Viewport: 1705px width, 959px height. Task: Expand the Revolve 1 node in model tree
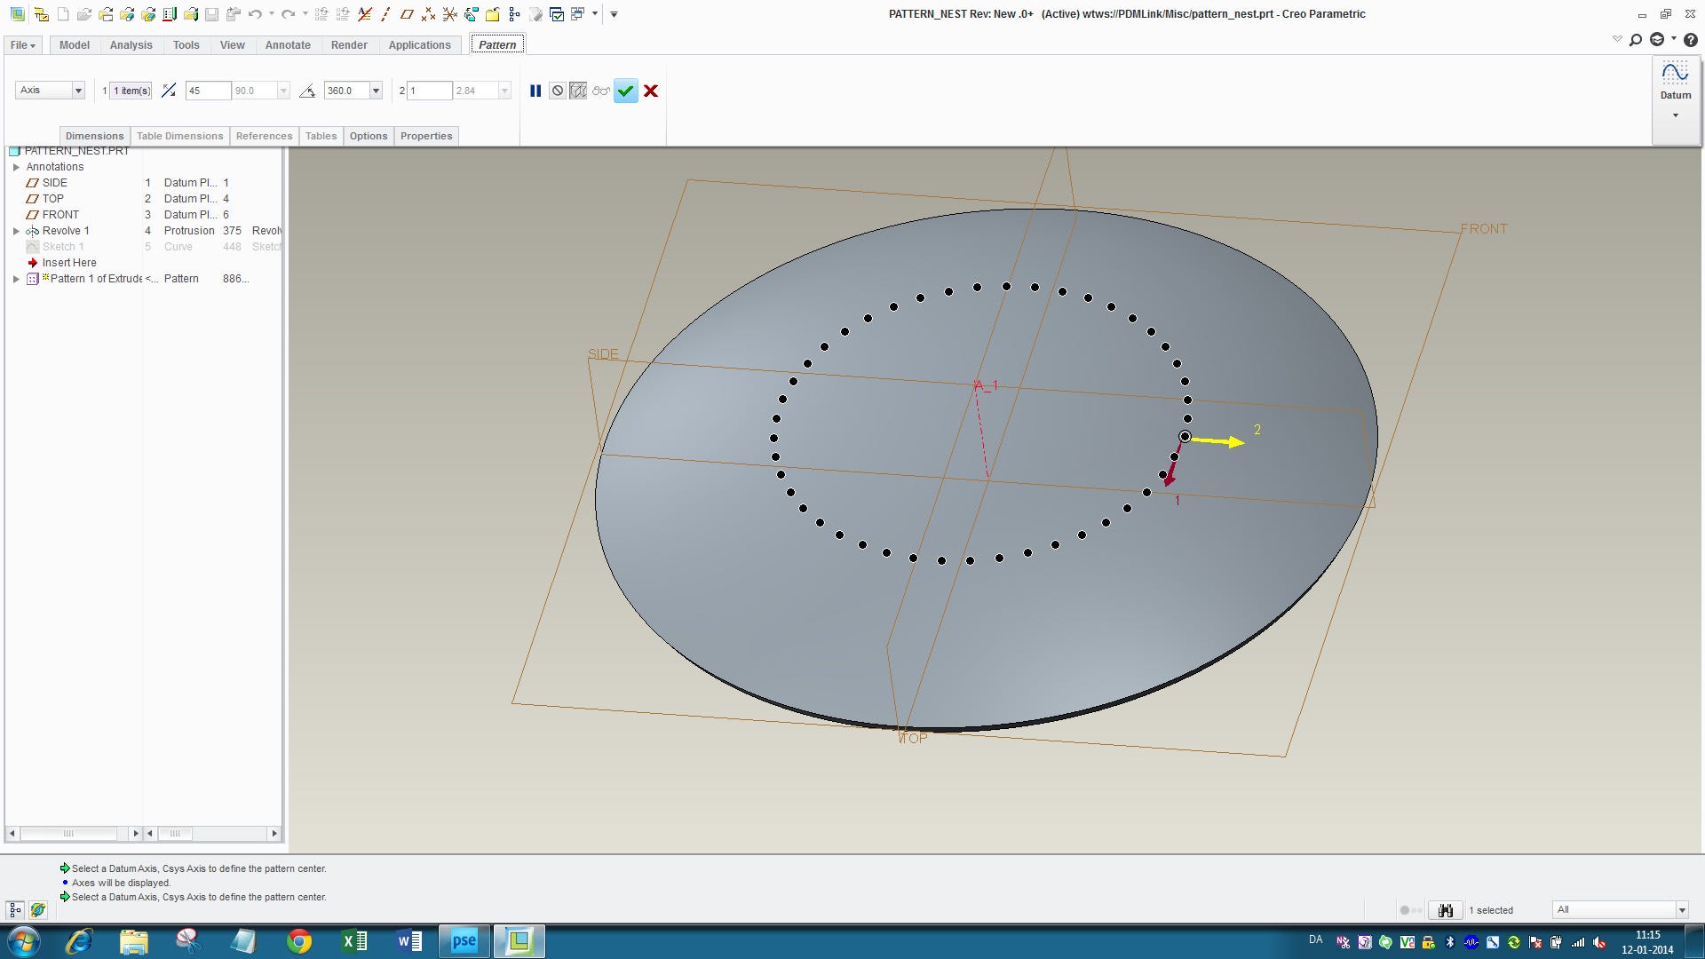click(16, 230)
